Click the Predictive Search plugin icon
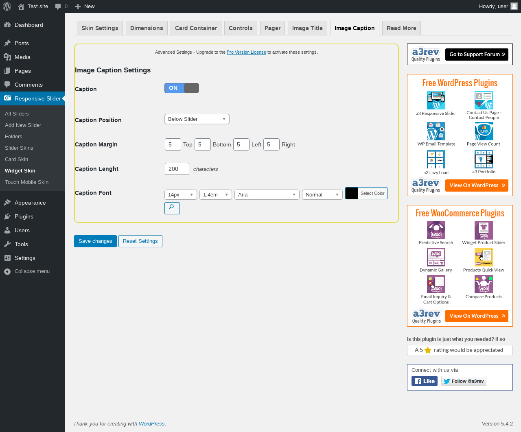Image resolution: width=521 pixels, height=432 pixels. tap(436, 230)
